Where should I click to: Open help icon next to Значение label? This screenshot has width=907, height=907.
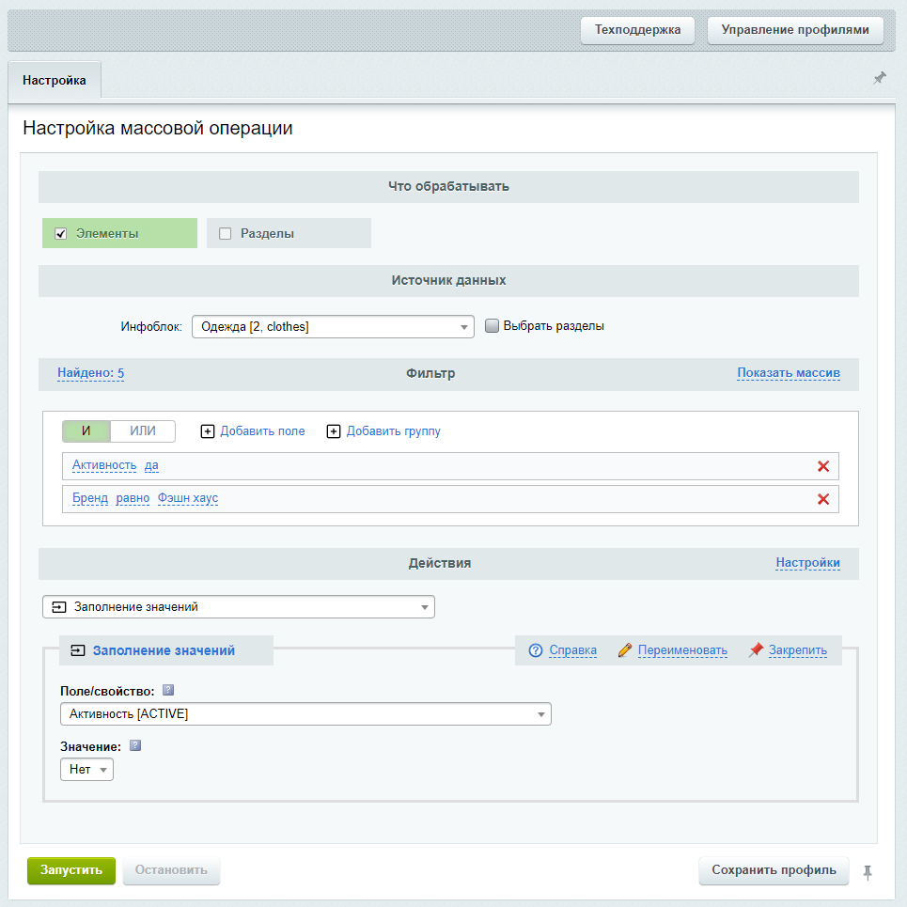click(134, 746)
